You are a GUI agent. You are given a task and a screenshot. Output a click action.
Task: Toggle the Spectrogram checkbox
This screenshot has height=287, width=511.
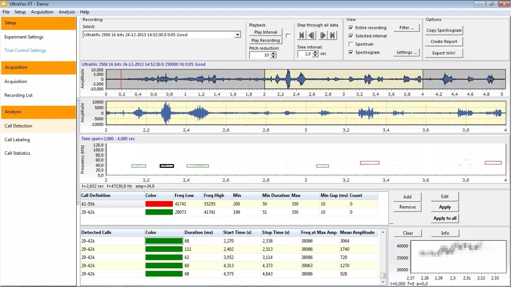coord(351,52)
